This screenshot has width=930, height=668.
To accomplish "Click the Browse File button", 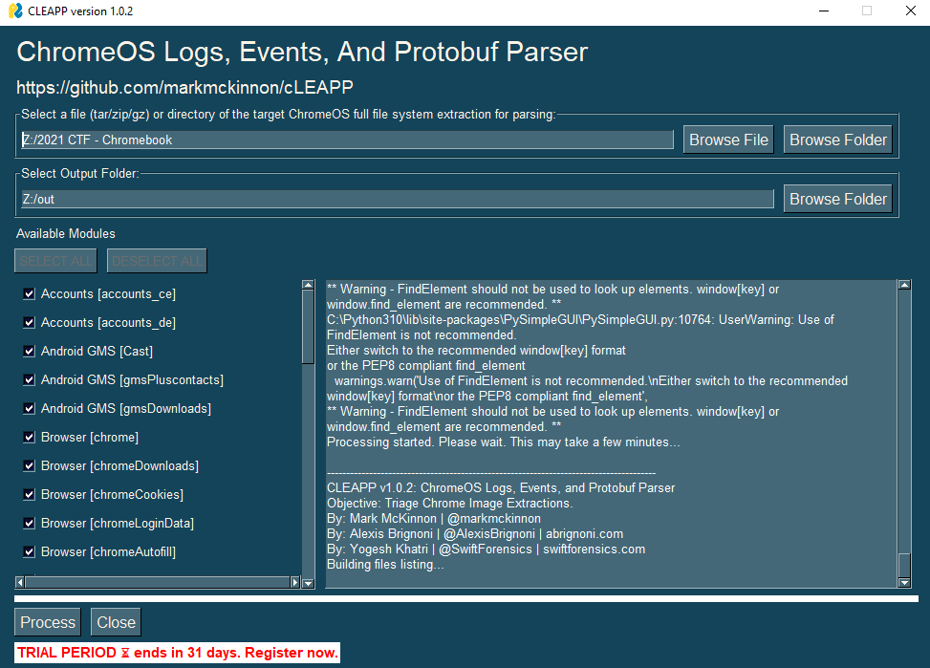I will [728, 140].
